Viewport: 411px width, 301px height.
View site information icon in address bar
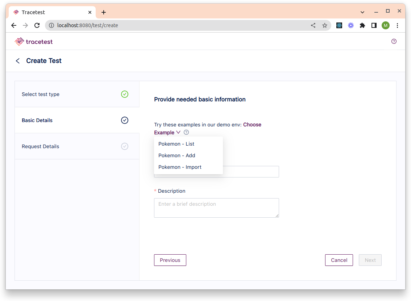[51, 25]
